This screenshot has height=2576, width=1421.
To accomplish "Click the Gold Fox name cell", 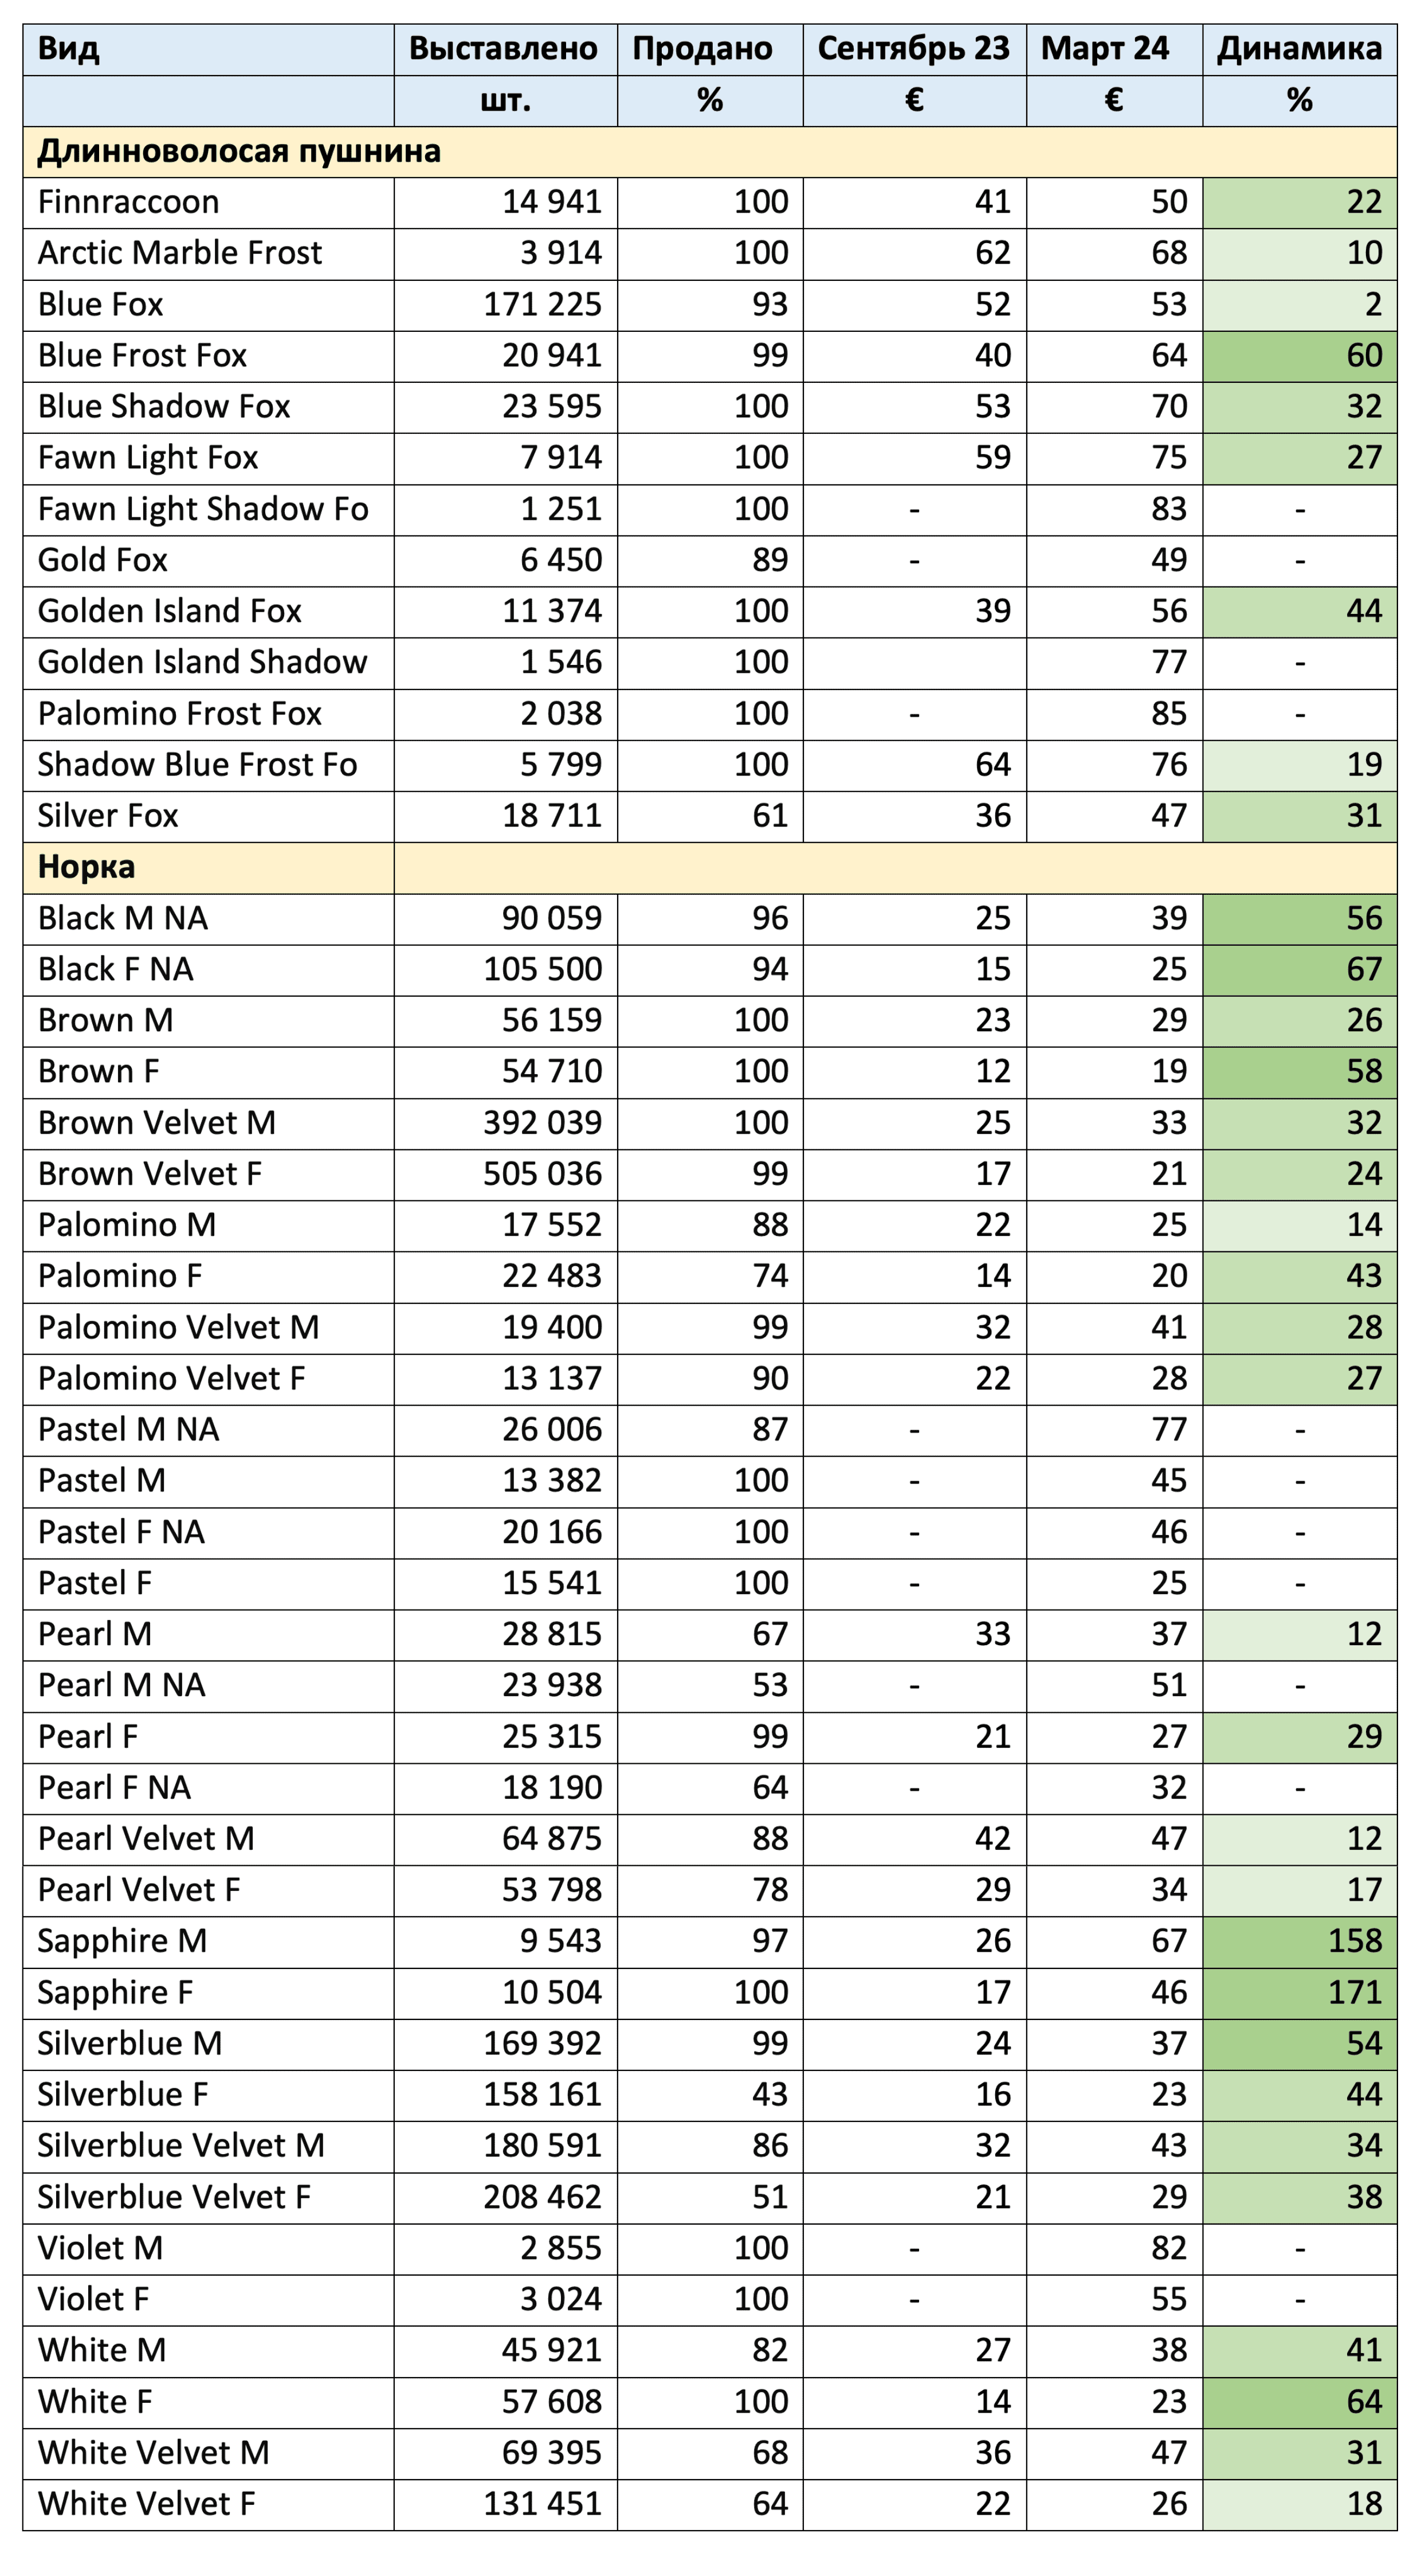I will pyautogui.click(x=103, y=560).
